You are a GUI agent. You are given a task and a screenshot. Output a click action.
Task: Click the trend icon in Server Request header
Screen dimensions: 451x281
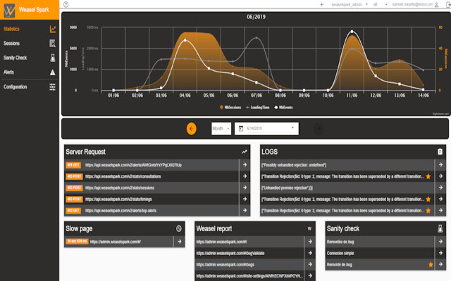[x=245, y=151]
